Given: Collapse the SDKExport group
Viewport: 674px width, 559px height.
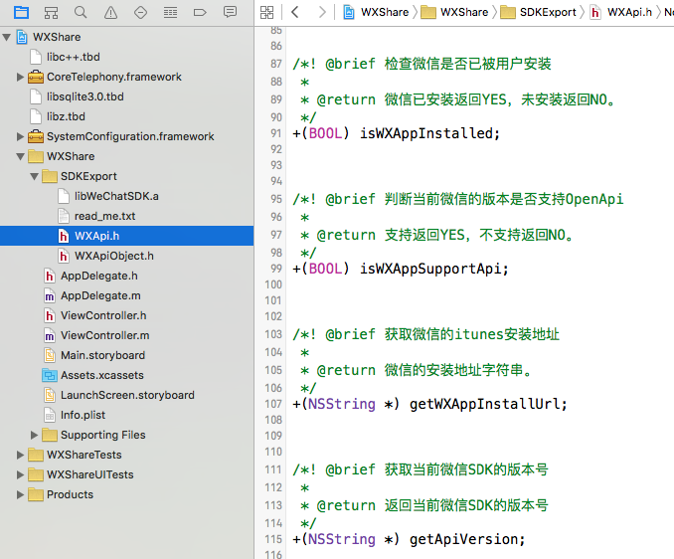Looking at the screenshot, I should (x=35, y=176).
